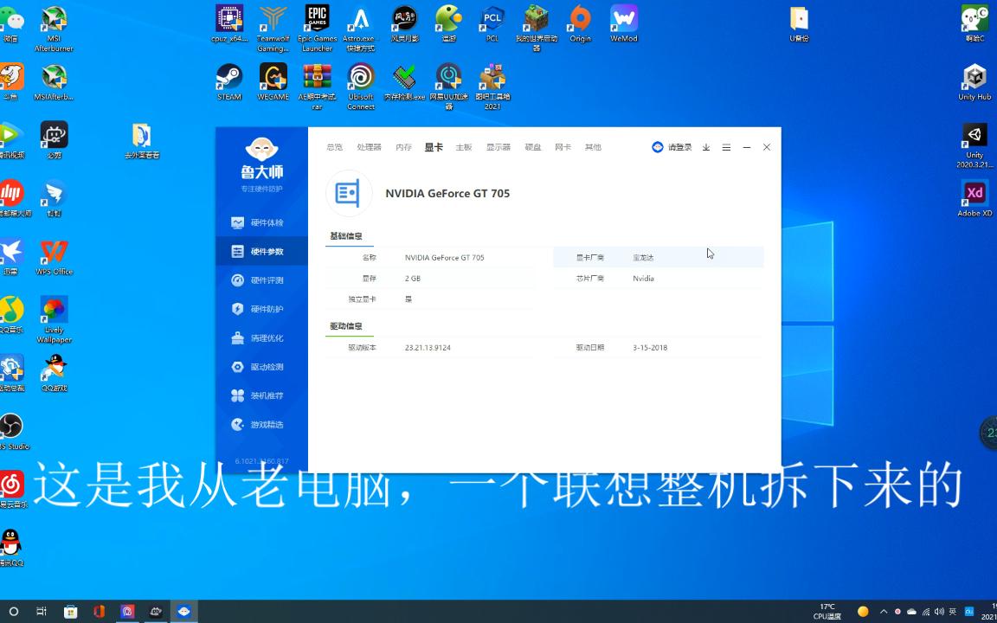Click the 2 GB video memory value

pos(413,279)
